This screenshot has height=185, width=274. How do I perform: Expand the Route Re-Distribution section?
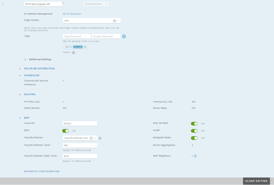pos(20,69)
